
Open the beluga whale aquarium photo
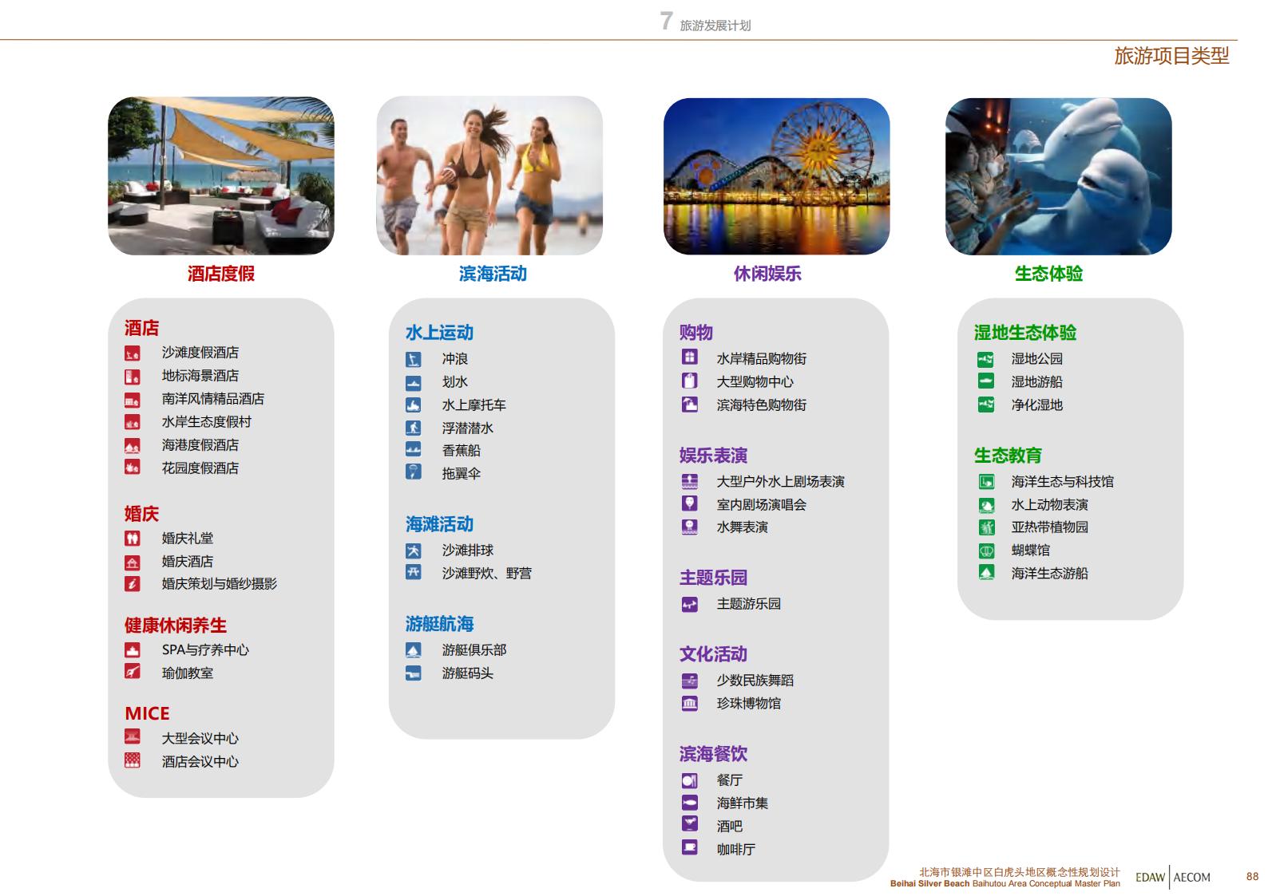(1059, 176)
